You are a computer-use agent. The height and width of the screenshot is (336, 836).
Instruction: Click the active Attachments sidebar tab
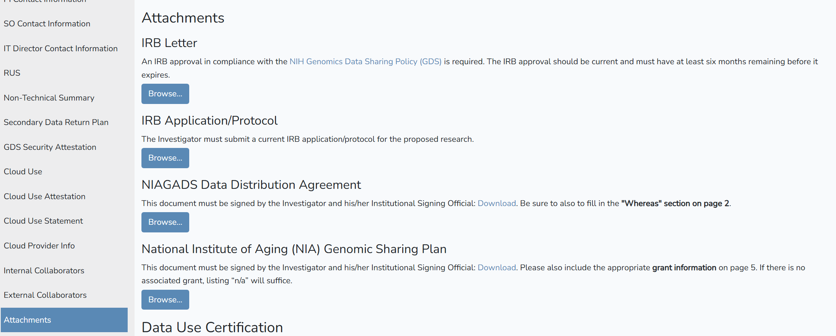[x=64, y=320]
